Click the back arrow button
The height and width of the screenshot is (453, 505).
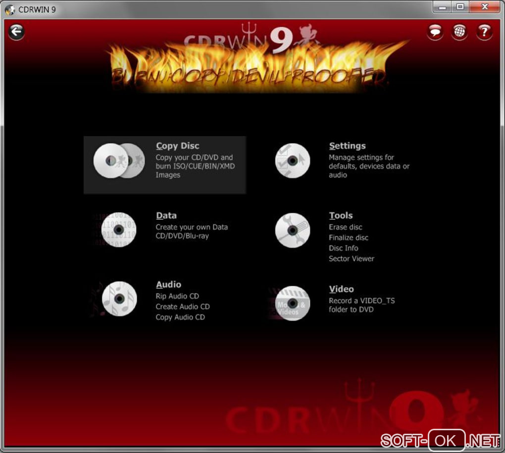tap(16, 32)
